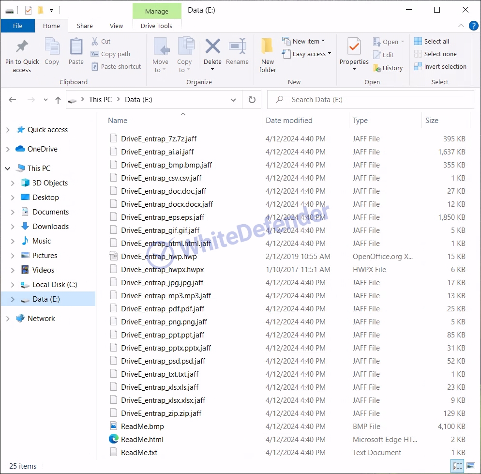
Task: Click the Cut scissors icon
Action: (95, 41)
